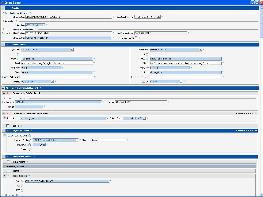Open help in the Payment Terms header

[x=31, y=131]
